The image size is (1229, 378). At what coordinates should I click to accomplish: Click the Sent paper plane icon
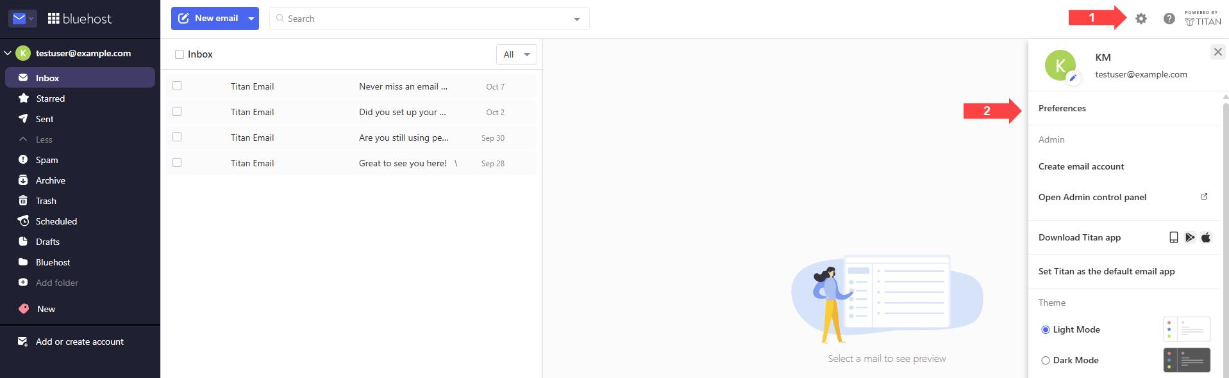coord(23,118)
